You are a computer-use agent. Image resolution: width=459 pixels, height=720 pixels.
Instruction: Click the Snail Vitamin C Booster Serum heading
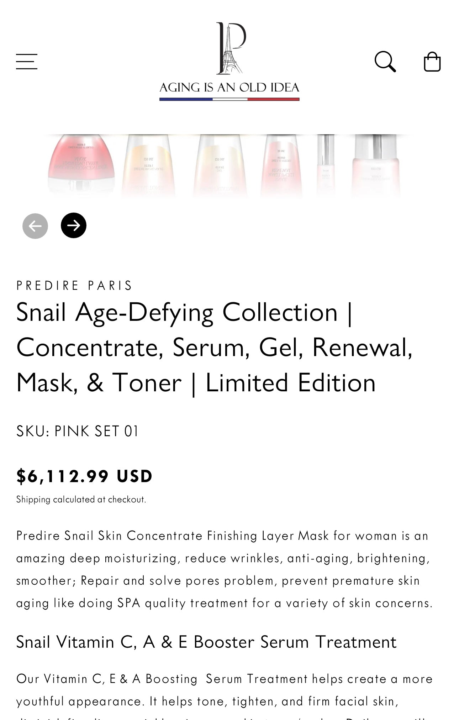coord(206,642)
